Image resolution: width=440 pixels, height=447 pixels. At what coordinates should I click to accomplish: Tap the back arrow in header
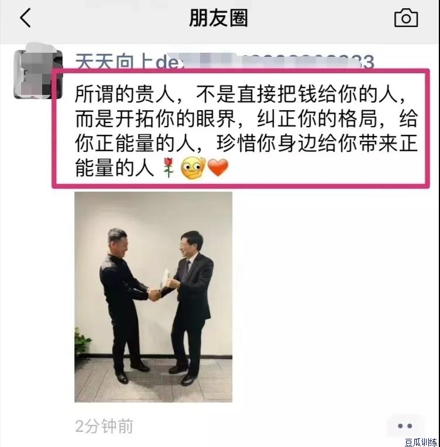point(25,18)
